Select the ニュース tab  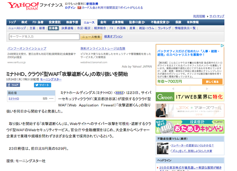(89, 23)
